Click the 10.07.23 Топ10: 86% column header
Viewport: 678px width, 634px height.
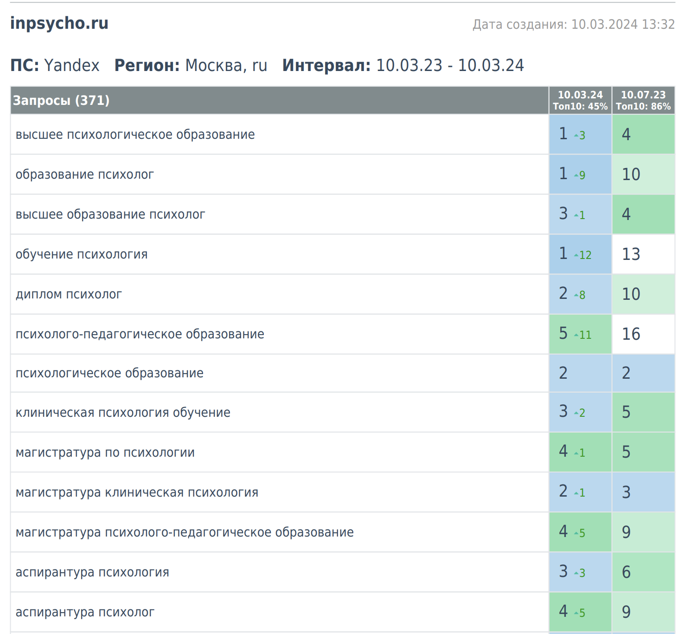click(643, 100)
